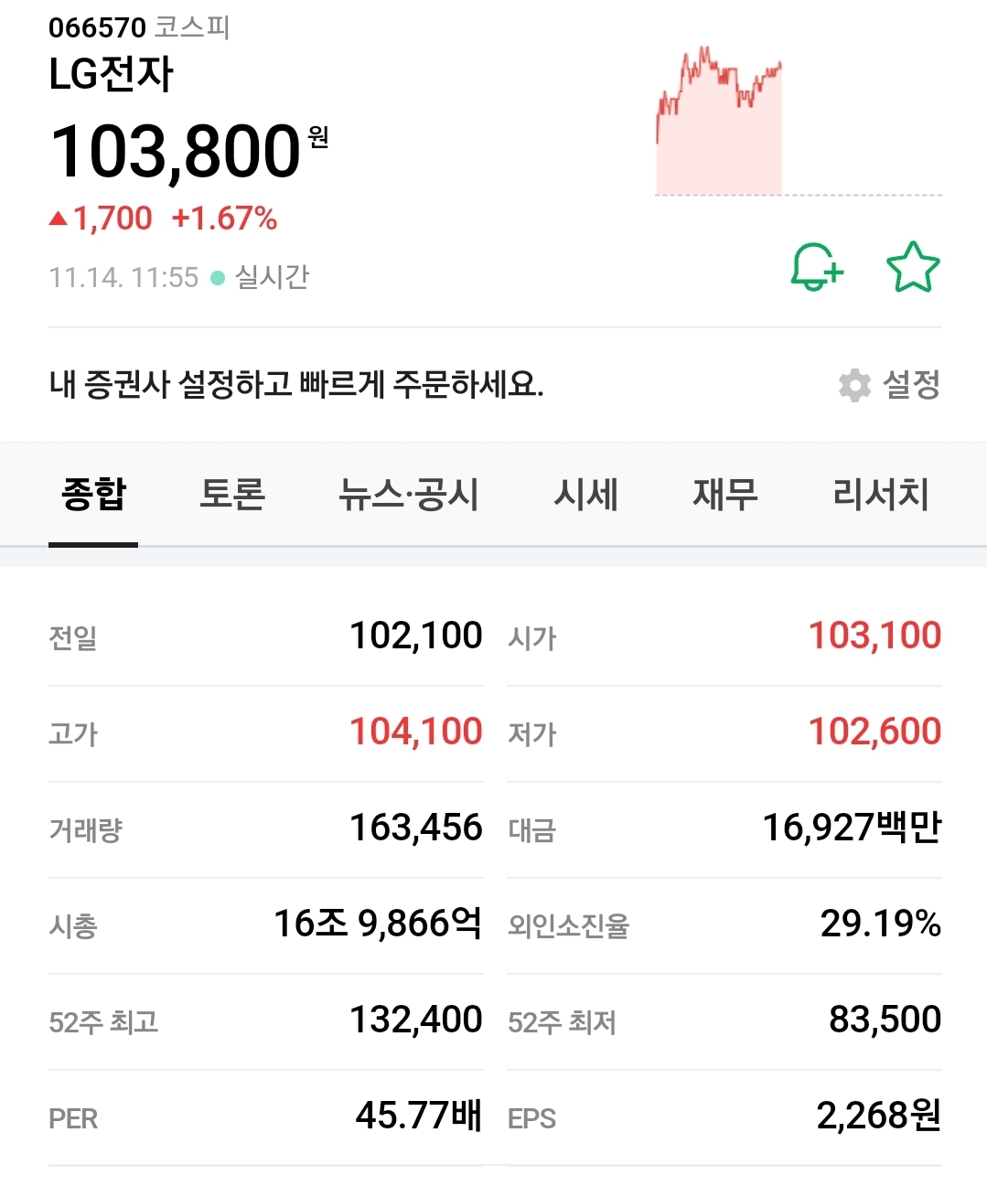987x1186 pixels.
Task: Tap the 외인소진율 value 29.19%
Action: [x=880, y=924]
